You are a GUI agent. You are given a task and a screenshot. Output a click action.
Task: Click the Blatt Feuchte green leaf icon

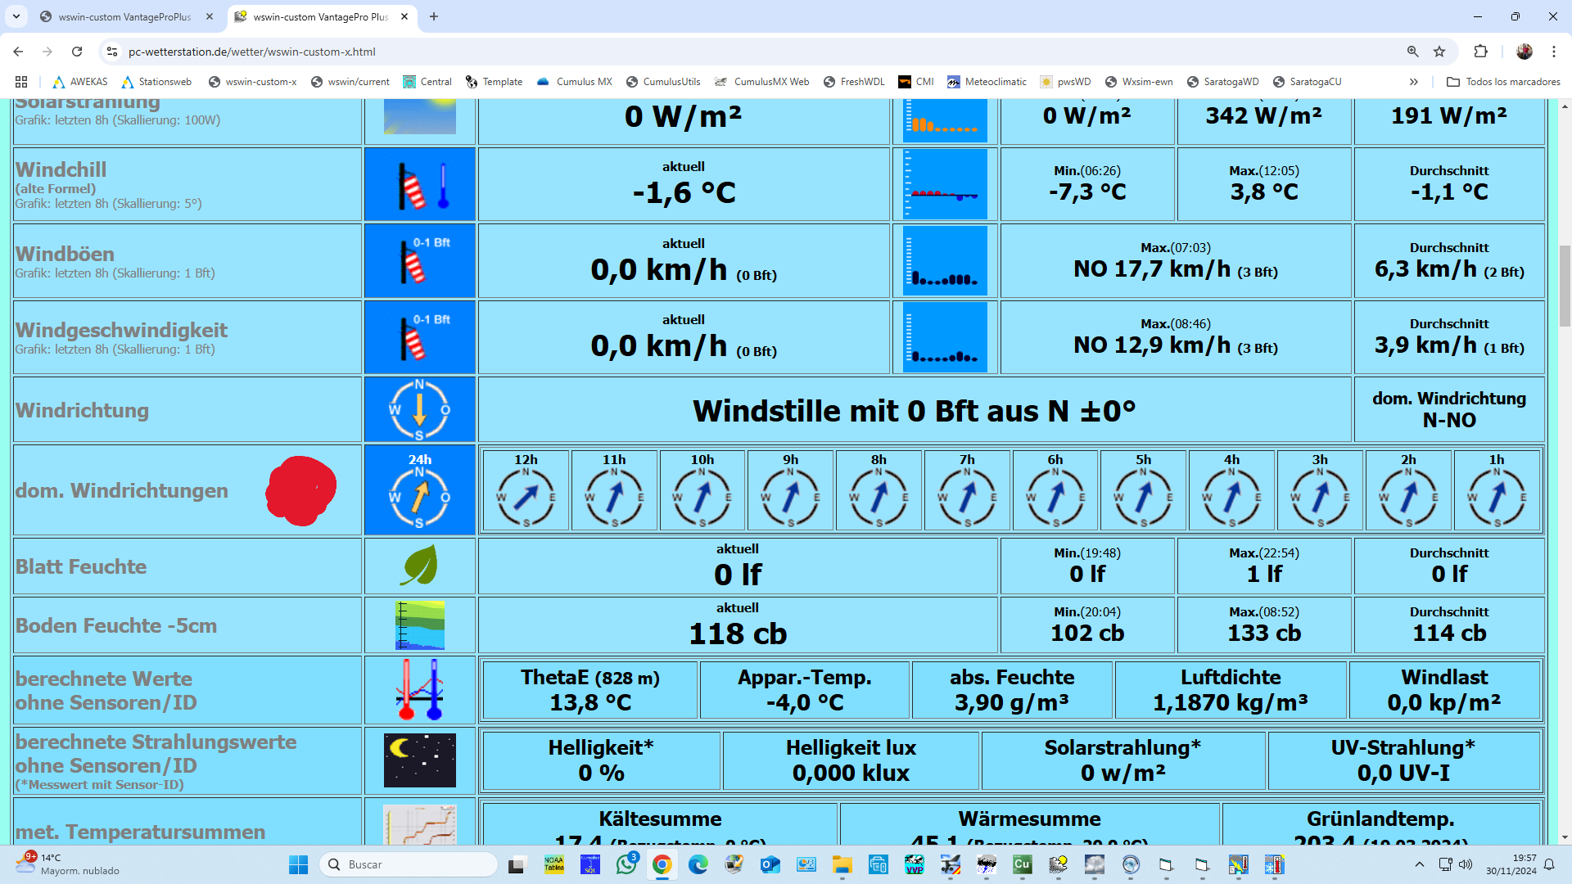coord(419,566)
